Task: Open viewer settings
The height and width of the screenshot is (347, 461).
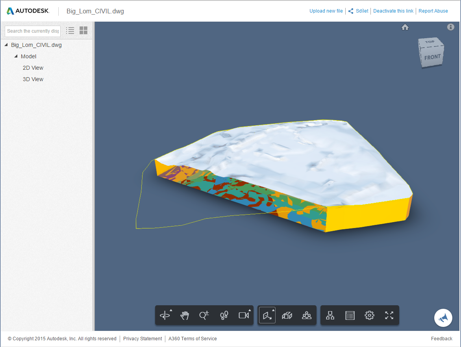Action: 369,315
